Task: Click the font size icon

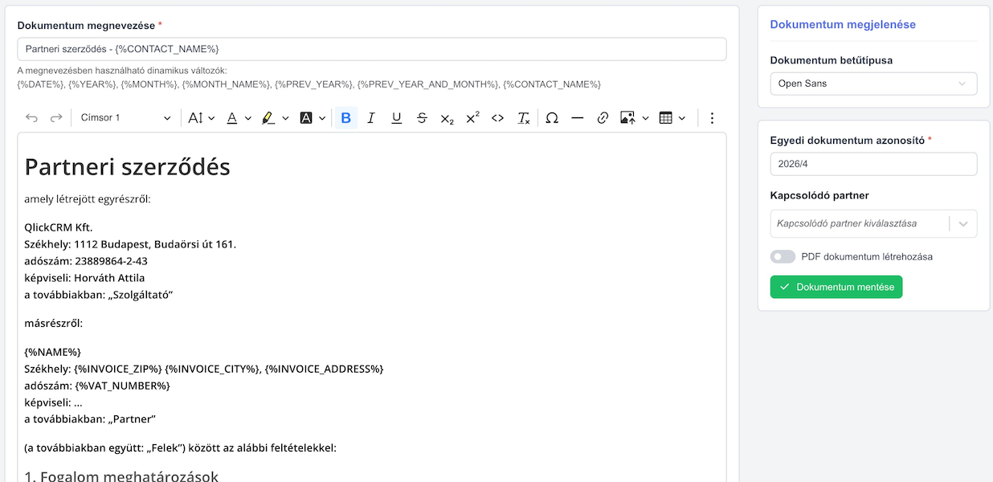Action: 195,118
